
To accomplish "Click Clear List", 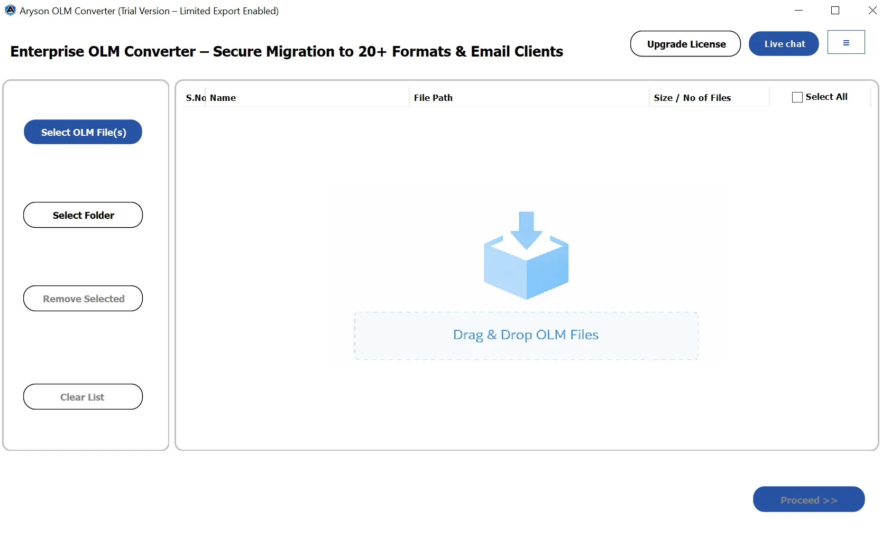I will tap(82, 396).
